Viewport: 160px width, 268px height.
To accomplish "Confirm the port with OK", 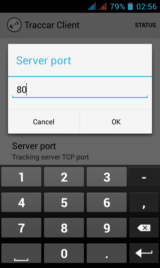I will click(116, 122).
